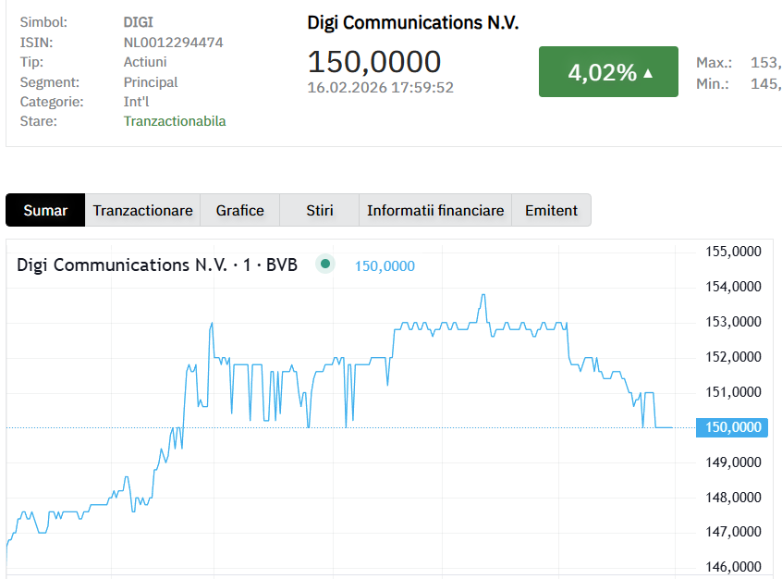The image size is (782, 579).
Task: Click the DIGI symbol text
Action: pos(139,21)
